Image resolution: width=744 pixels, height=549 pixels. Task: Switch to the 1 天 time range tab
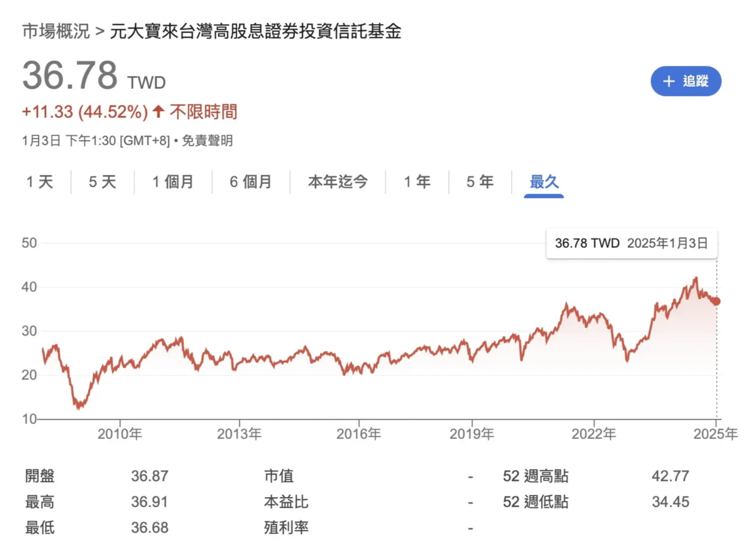pyautogui.click(x=40, y=182)
